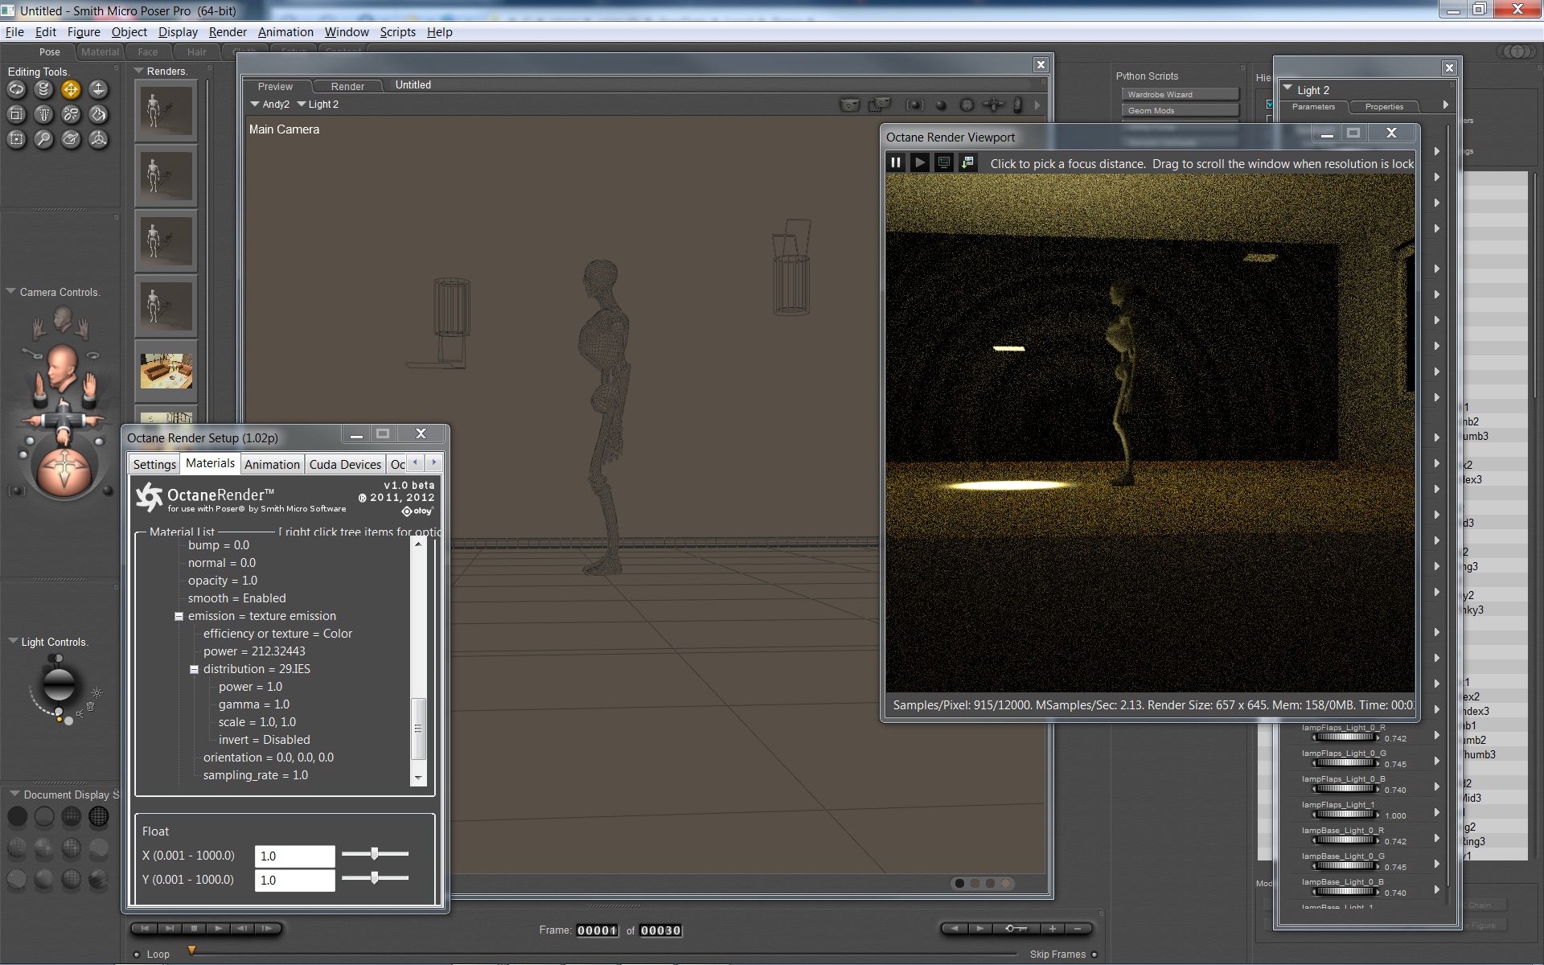Adjust the X float value slider

click(375, 854)
